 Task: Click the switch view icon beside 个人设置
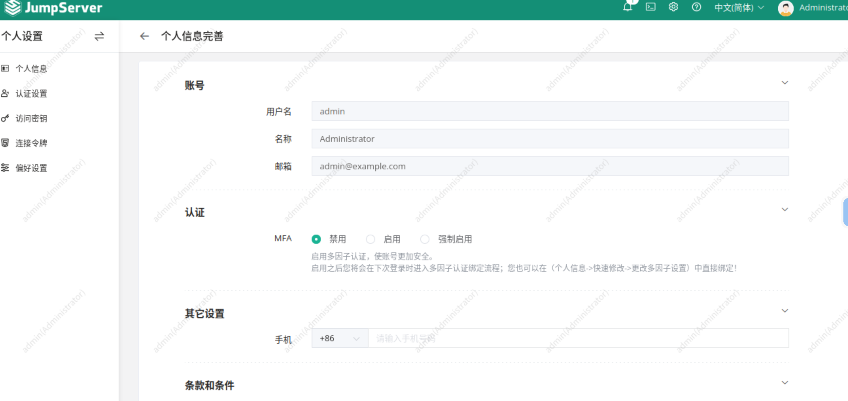[x=99, y=36]
